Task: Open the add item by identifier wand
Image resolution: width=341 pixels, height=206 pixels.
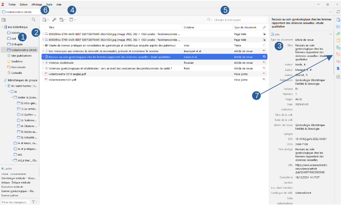Action: pos(54,20)
